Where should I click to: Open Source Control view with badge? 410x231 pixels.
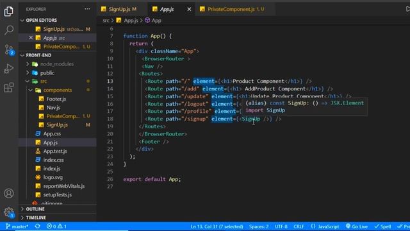pyautogui.click(x=9, y=49)
